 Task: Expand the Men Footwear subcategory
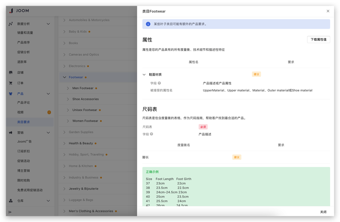click(68, 88)
